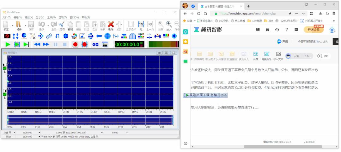Screen dimensions: 341x152
Task: Click the equalizer sliders effect icon
Action: pos(116,36)
